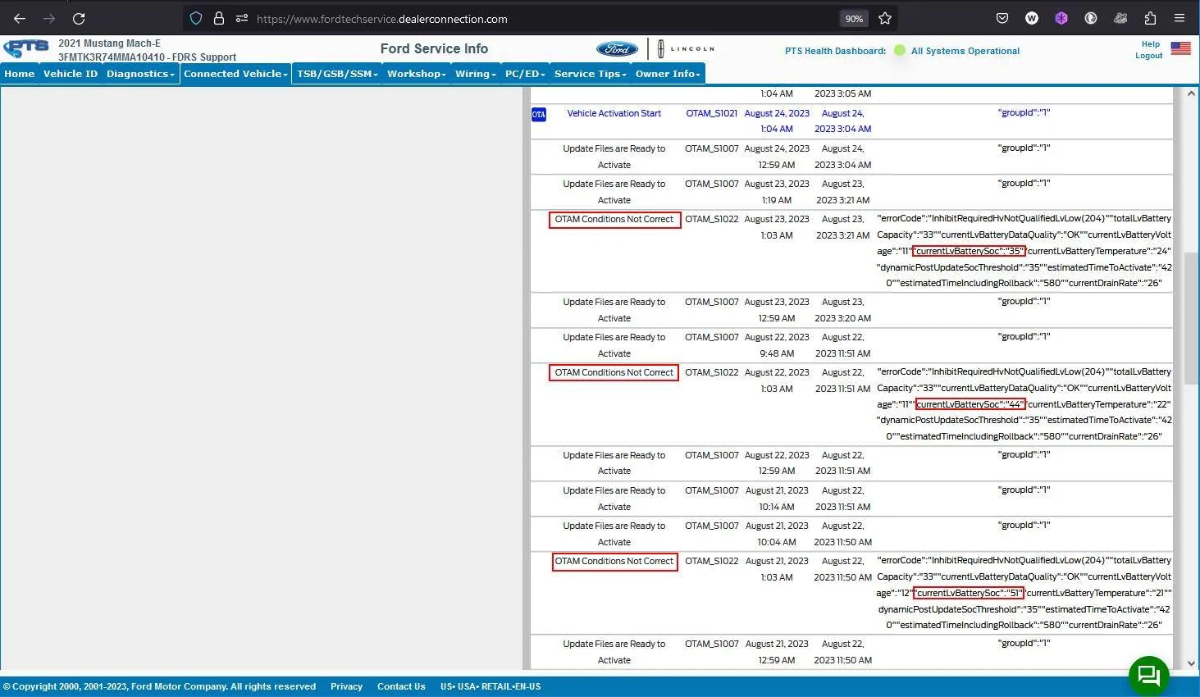Open the Pocket save icon
Image resolution: width=1200 pixels, height=697 pixels.
1002,18
